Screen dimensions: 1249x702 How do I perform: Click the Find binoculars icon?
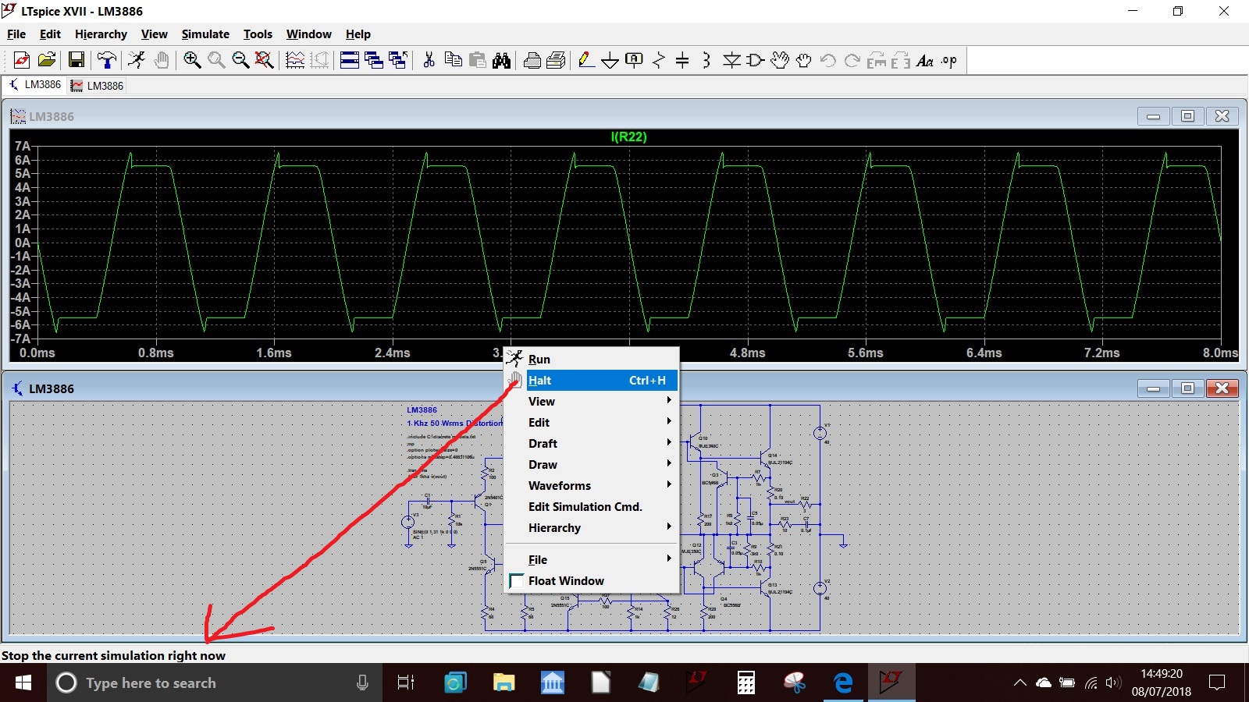coord(501,60)
